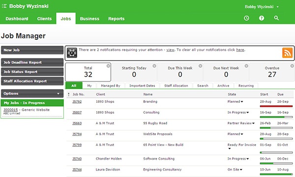This screenshot has height=177, width=295.
Task: Open In Progress dropdown for Consulting job
Action: click(248, 113)
